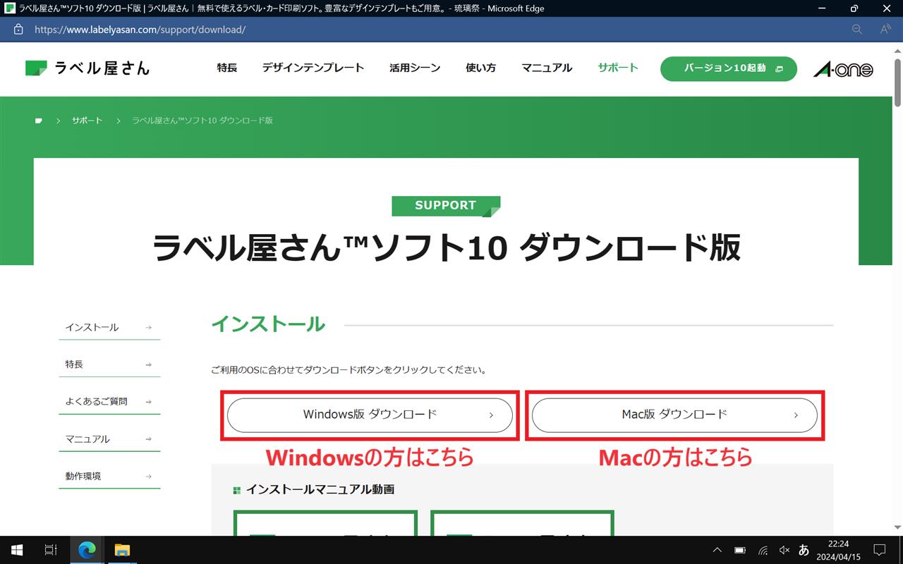Click the green SUPPORT tag label
The image size is (903, 564).
click(446, 206)
